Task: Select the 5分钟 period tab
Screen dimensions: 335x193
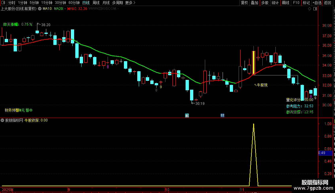Action: tap(34, 3)
